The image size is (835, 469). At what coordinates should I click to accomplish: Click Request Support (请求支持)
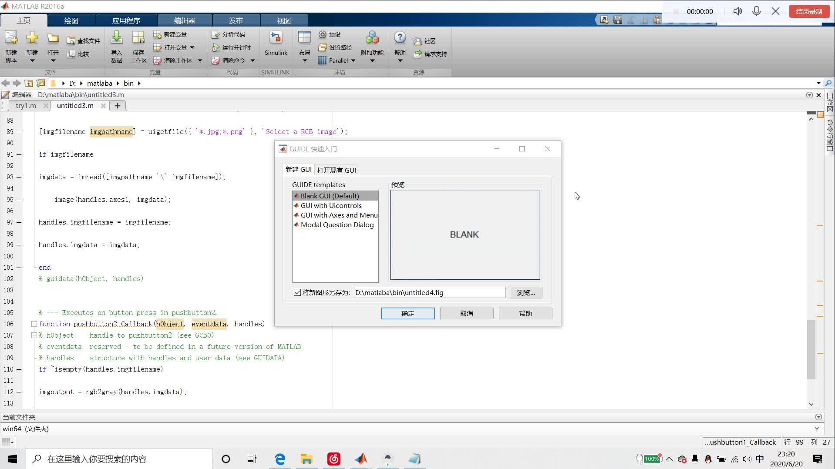point(430,54)
